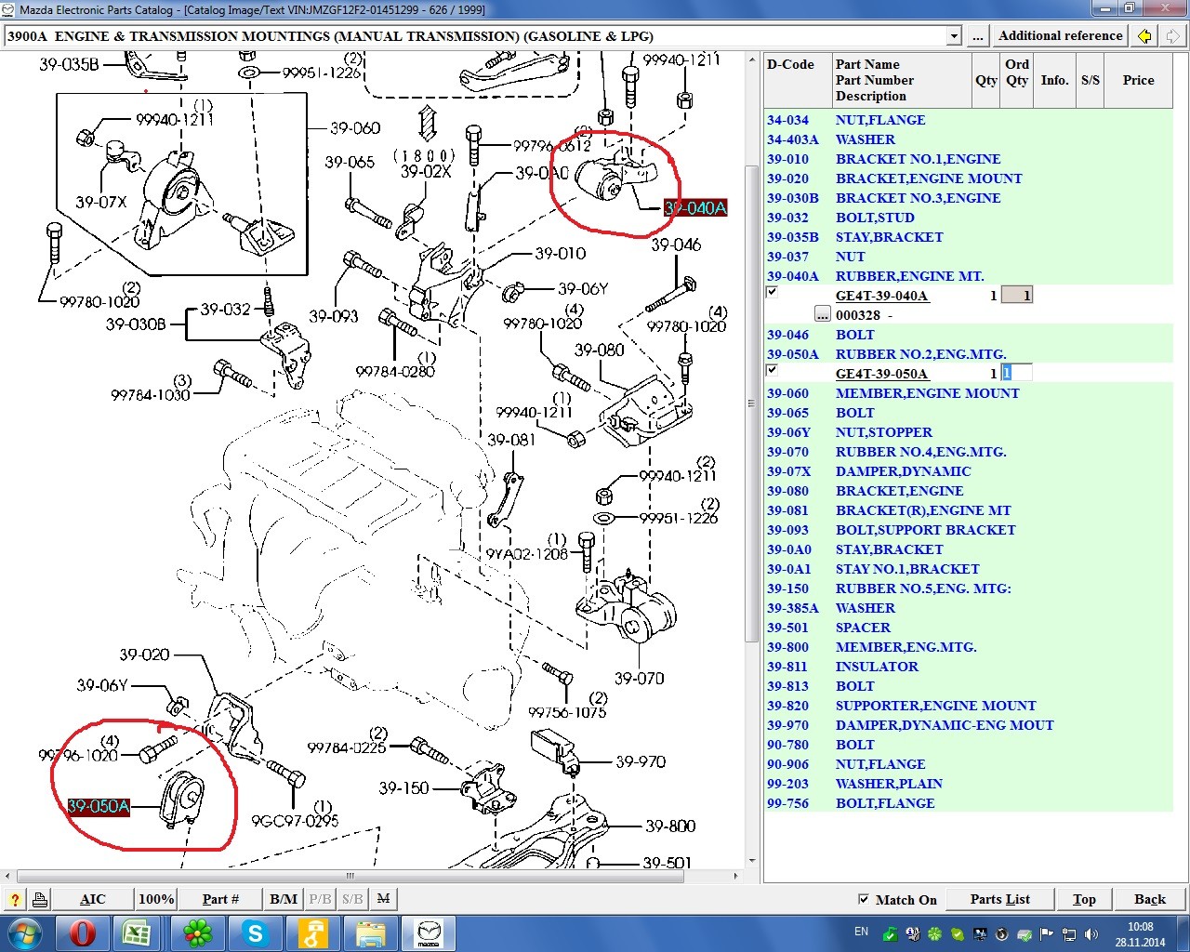This screenshot has height=952, width=1190.
Task: Uncheck the GE4T-39-040A part checkbox
Action: pos(772,293)
